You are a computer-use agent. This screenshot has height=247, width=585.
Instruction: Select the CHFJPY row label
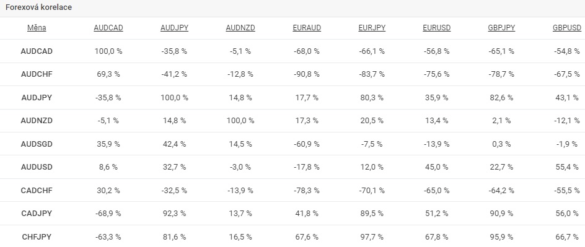point(37,236)
